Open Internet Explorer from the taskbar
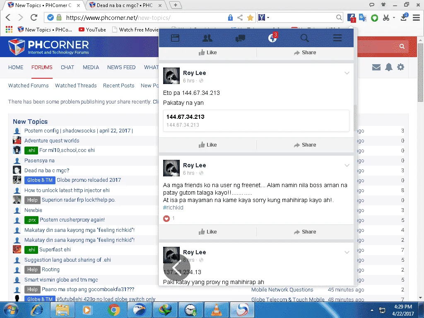This screenshot has width=424, height=318. point(37,310)
